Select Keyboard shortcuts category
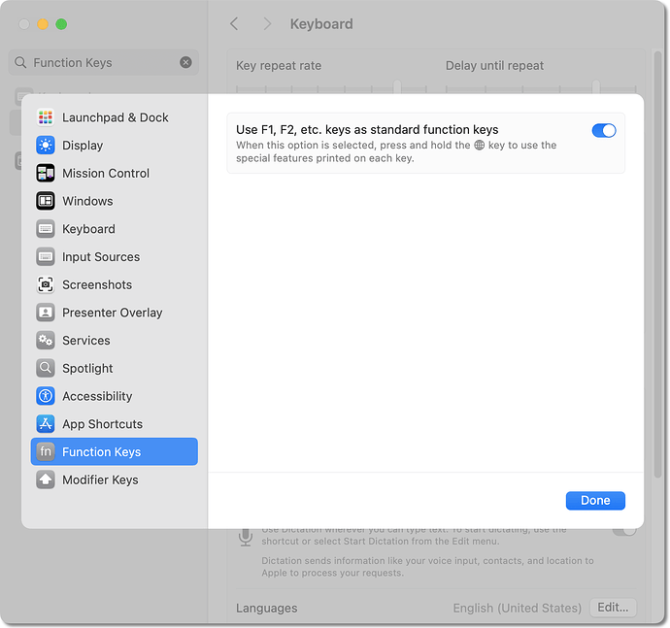670x628 pixels. [88, 229]
